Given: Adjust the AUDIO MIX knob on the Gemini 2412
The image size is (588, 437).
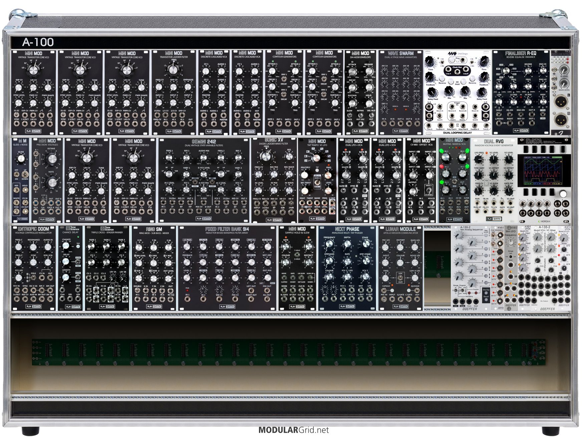Looking at the screenshot, I should [x=204, y=158].
